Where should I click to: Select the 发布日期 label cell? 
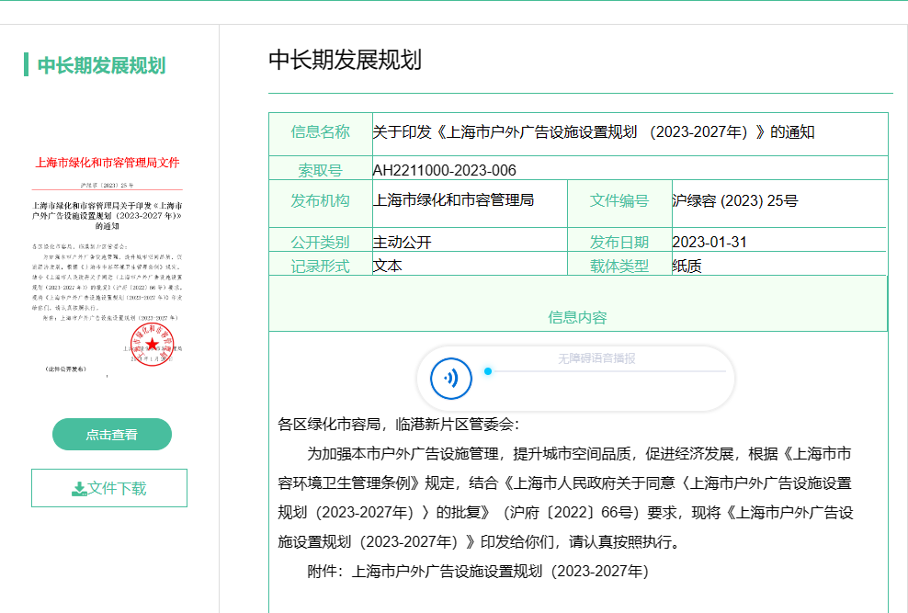point(619,240)
